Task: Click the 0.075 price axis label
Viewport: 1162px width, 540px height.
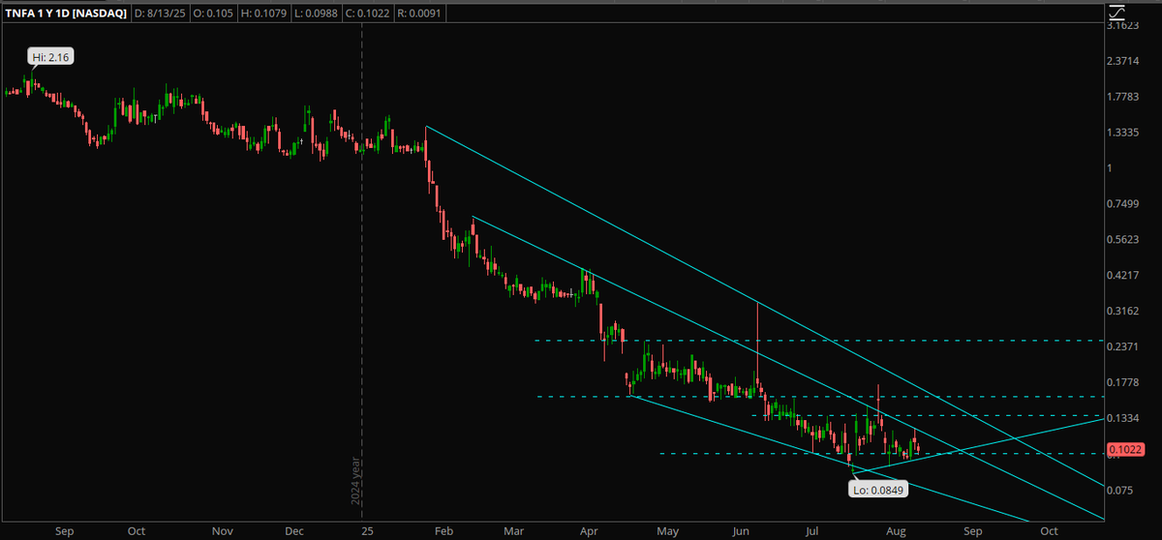Action: pyautogui.click(x=1121, y=490)
